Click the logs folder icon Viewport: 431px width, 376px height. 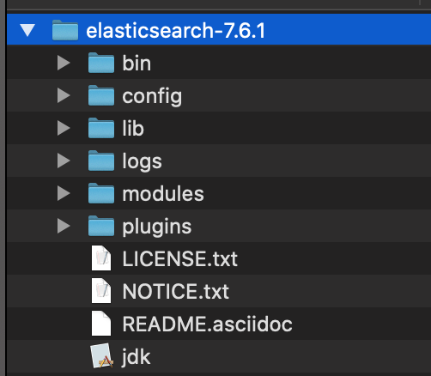(101, 161)
